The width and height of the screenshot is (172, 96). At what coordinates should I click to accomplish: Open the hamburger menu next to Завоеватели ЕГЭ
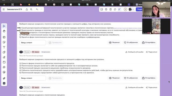click(3, 9)
